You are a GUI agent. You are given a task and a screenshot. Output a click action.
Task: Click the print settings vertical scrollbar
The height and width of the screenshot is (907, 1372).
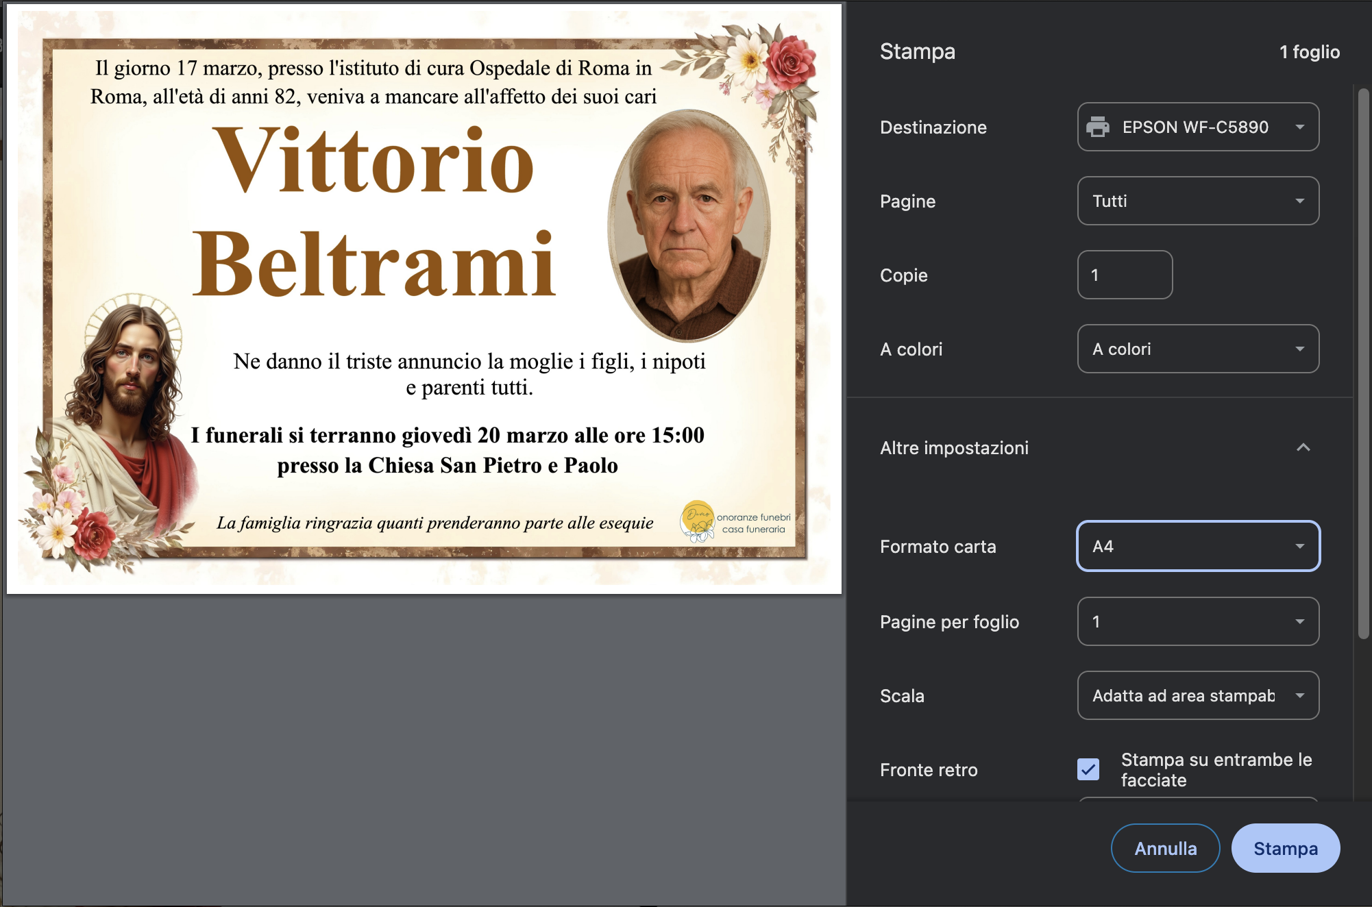(1363, 363)
